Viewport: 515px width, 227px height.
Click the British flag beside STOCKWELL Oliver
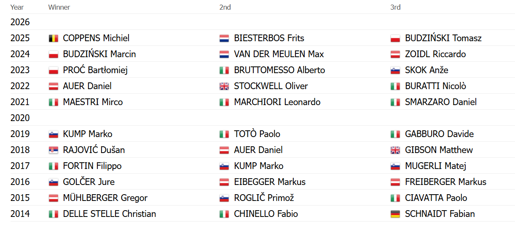pyautogui.click(x=224, y=86)
